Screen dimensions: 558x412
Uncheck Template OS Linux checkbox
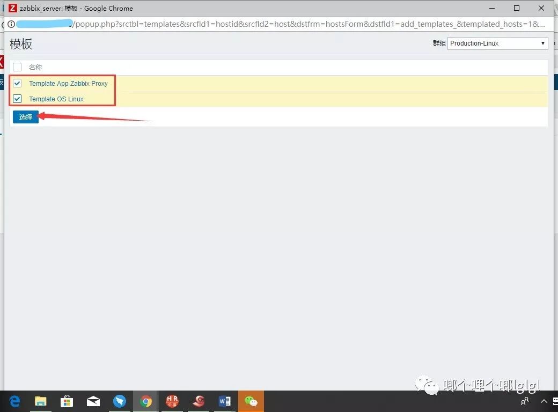pos(17,99)
